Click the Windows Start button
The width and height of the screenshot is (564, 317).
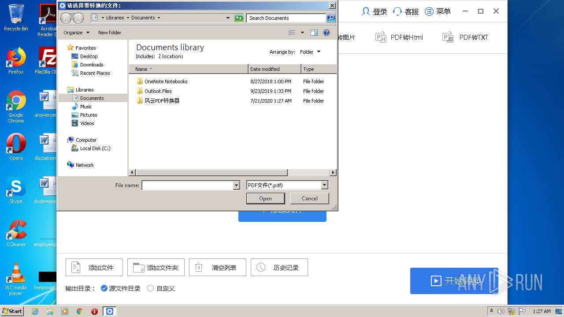click(x=12, y=311)
